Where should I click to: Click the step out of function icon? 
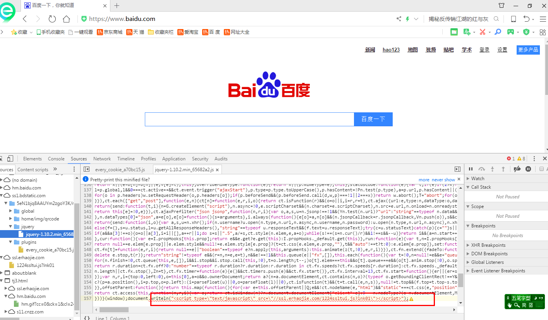pos(503,169)
